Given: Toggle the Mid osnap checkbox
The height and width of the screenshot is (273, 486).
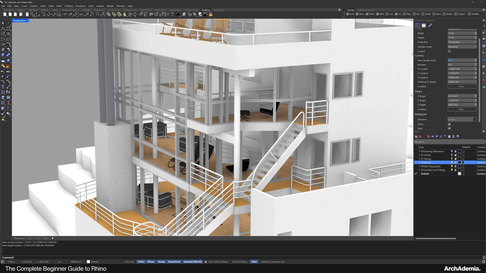Looking at the screenshot, I should (378, 14).
